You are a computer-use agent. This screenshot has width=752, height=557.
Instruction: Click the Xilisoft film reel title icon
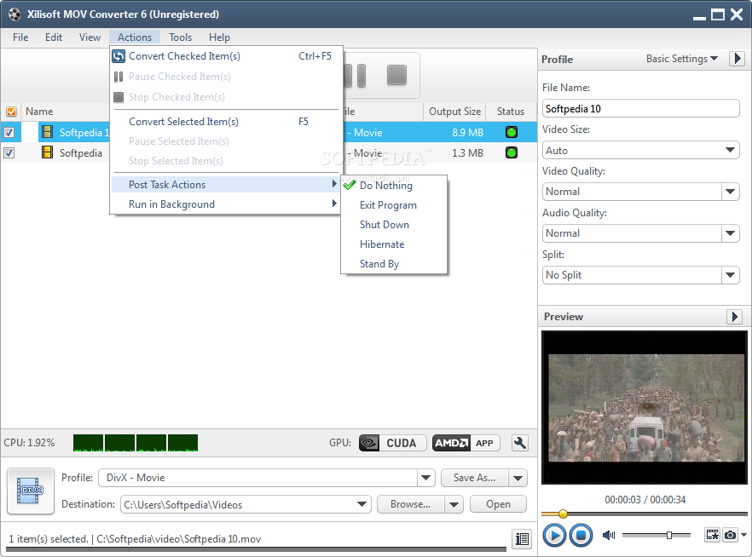point(14,14)
